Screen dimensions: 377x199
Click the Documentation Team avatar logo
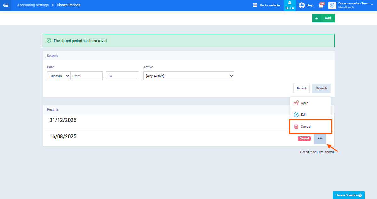pos(332,5)
